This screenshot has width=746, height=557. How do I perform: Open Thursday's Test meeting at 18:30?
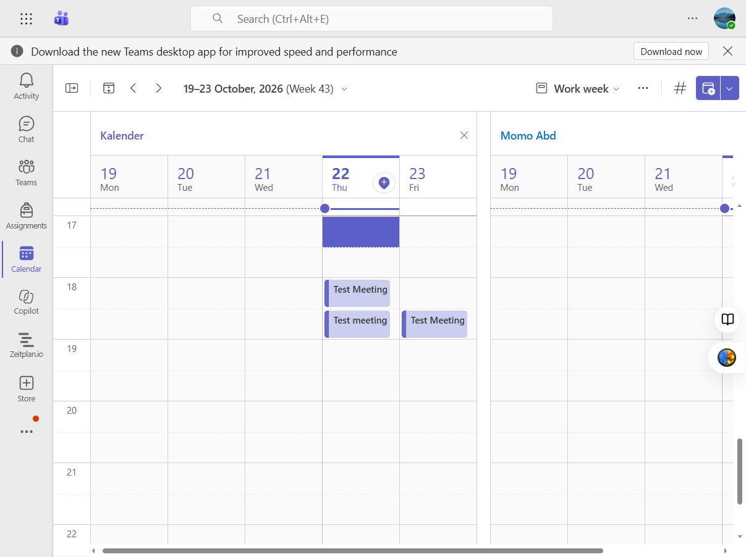click(357, 324)
